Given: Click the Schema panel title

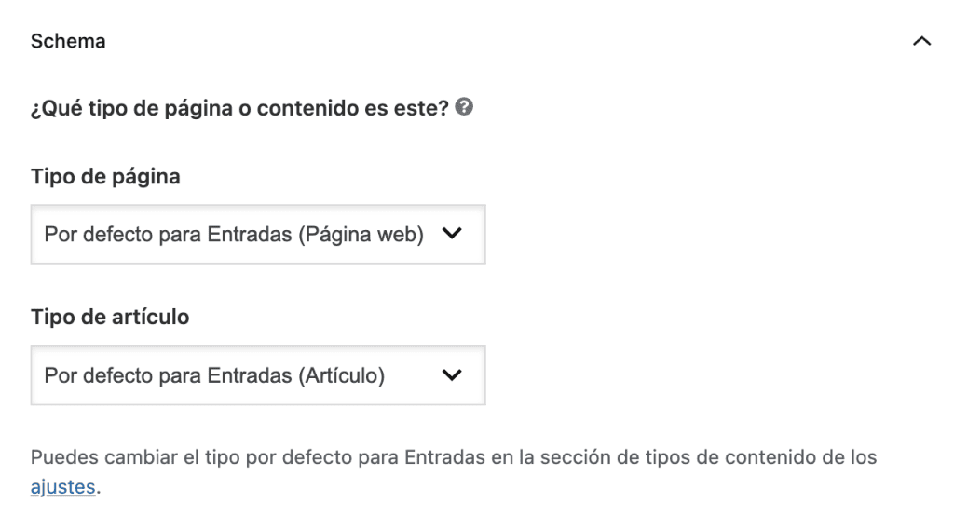Looking at the screenshot, I should coord(68,41).
